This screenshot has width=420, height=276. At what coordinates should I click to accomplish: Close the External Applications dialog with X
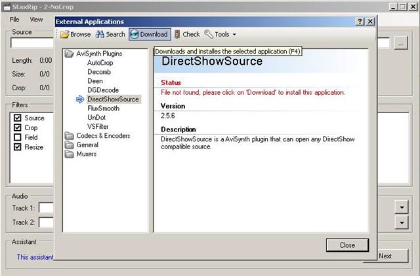click(x=370, y=22)
